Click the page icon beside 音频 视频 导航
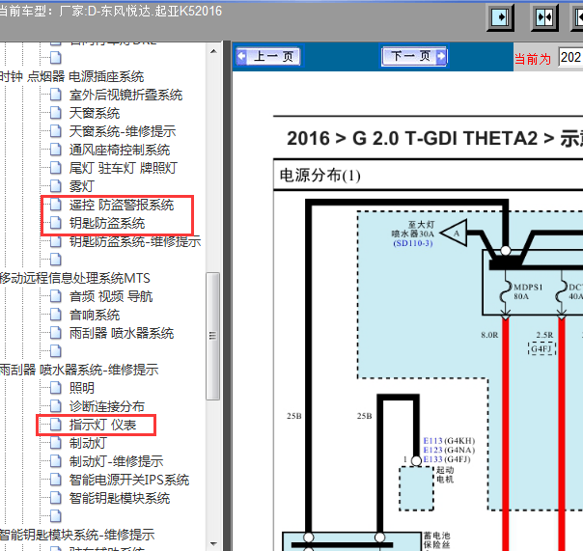 (56, 296)
